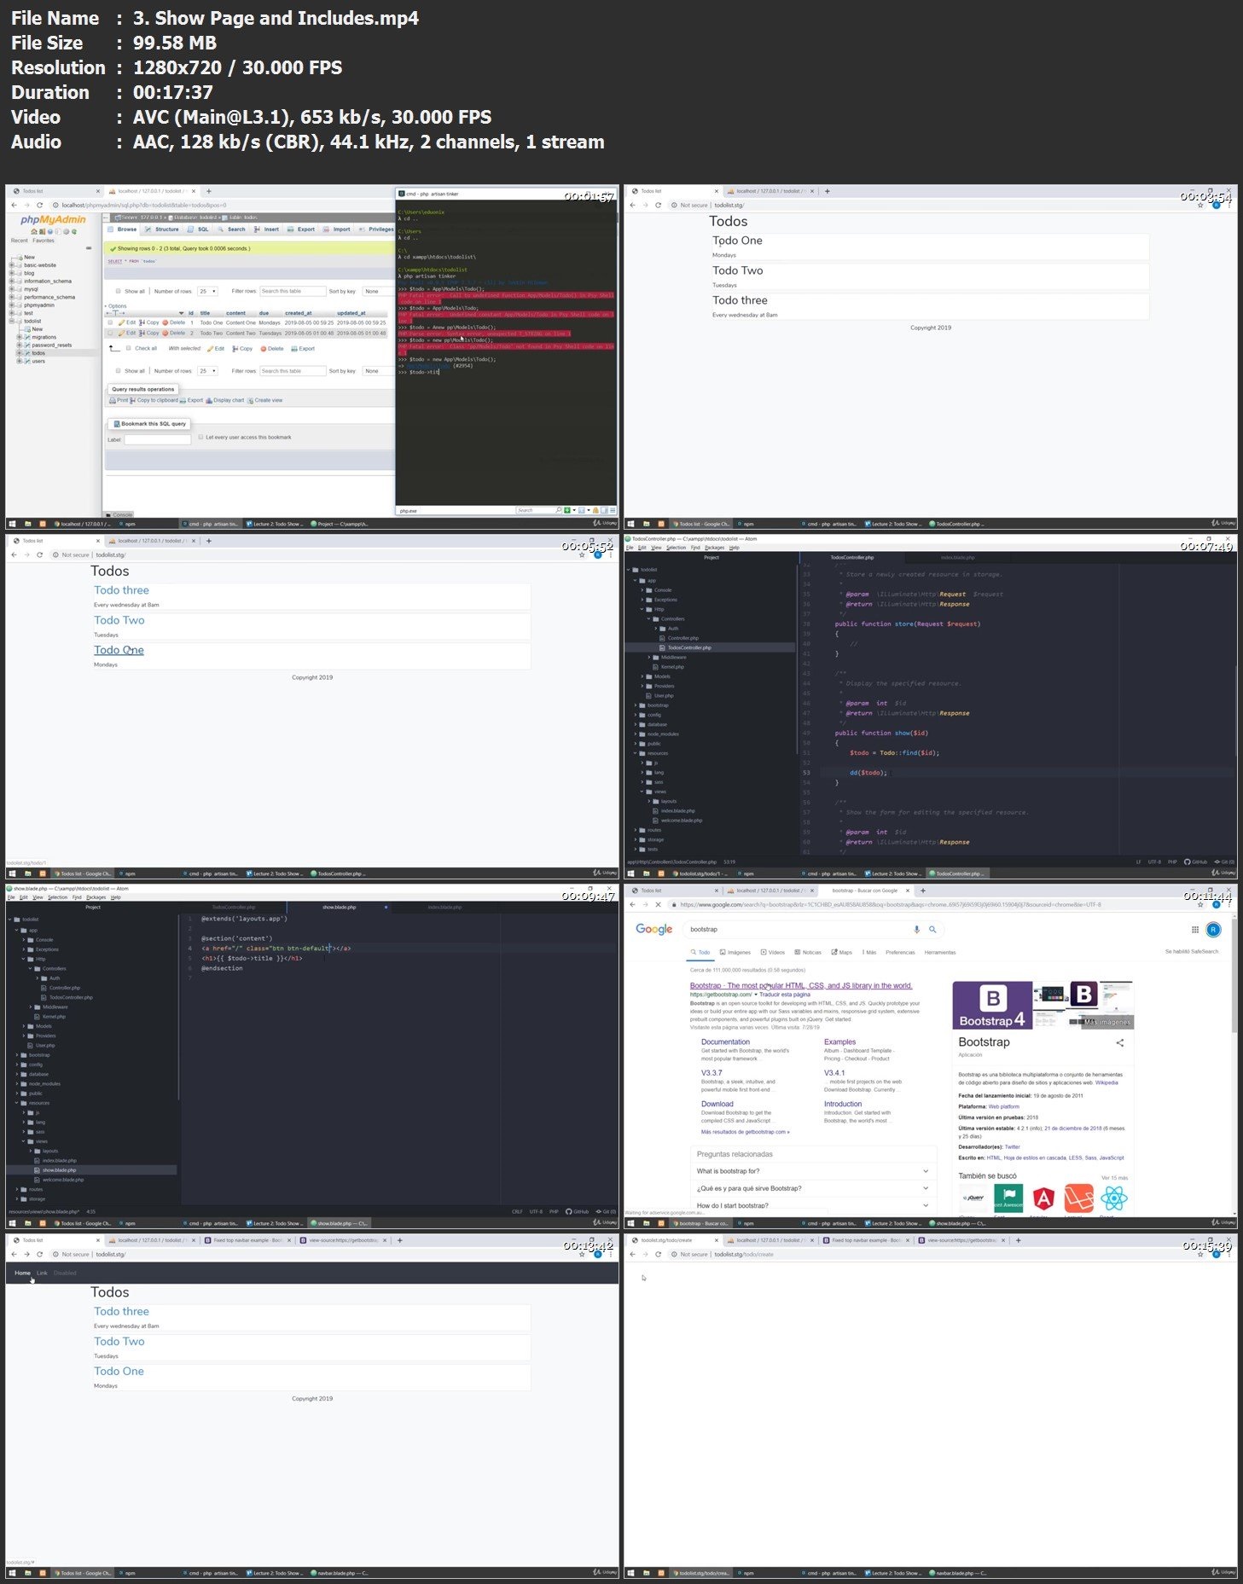
Task: Click Más imágenes overlay on Bootstrap panel
Action: tap(1107, 1021)
